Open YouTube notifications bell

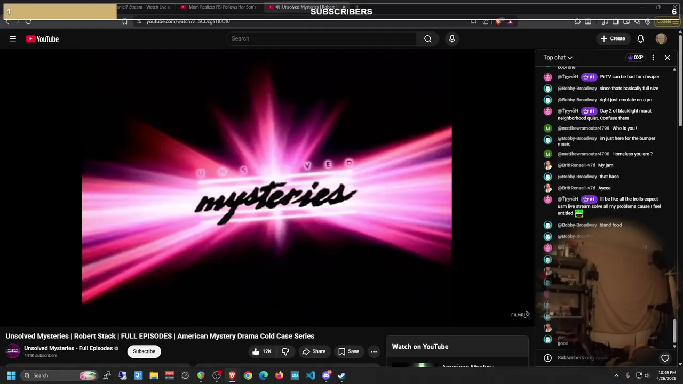pos(641,38)
